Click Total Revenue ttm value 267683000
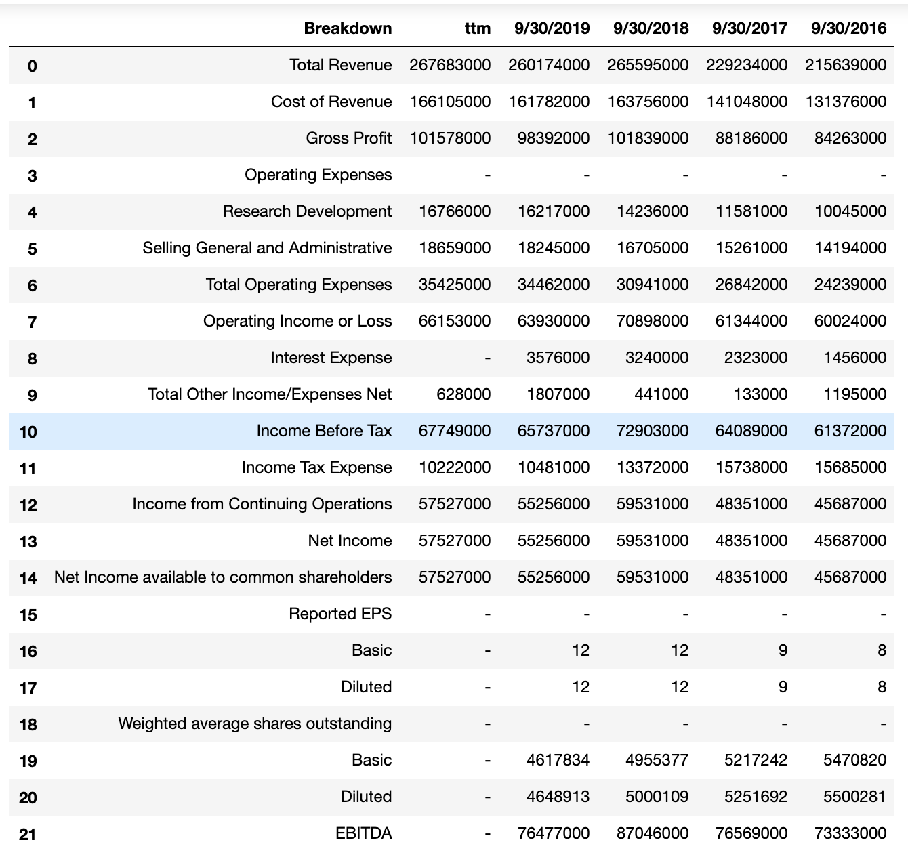This screenshot has width=908, height=859. [x=450, y=65]
